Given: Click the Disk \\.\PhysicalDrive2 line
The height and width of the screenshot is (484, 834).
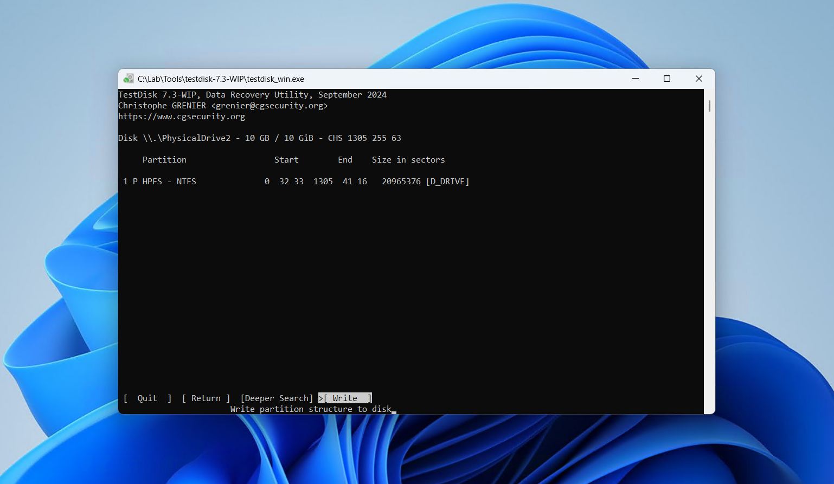Looking at the screenshot, I should pyautogui.click(x=260, y=138).
